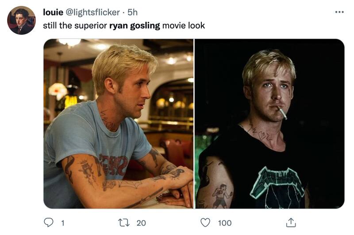Screen dimensions: 354x235
Task: Like the tweet with heart icon
Action: (205, 223)
